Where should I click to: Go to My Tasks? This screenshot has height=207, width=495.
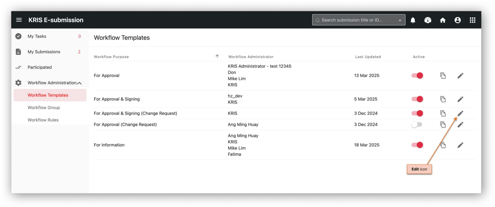point(37,36)
